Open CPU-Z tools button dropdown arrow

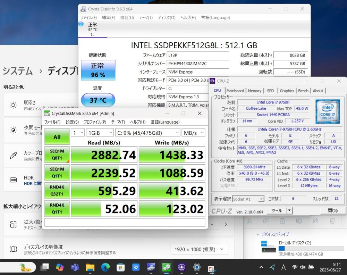pos(289,210)
